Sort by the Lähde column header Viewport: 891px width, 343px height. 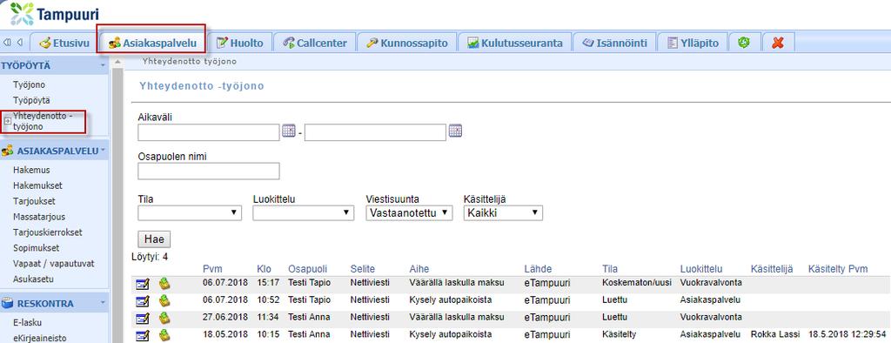(538, 269)
